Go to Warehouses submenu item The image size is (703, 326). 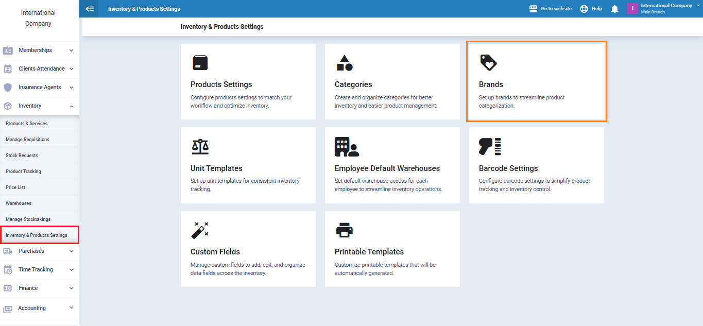(x=19, y=203)
